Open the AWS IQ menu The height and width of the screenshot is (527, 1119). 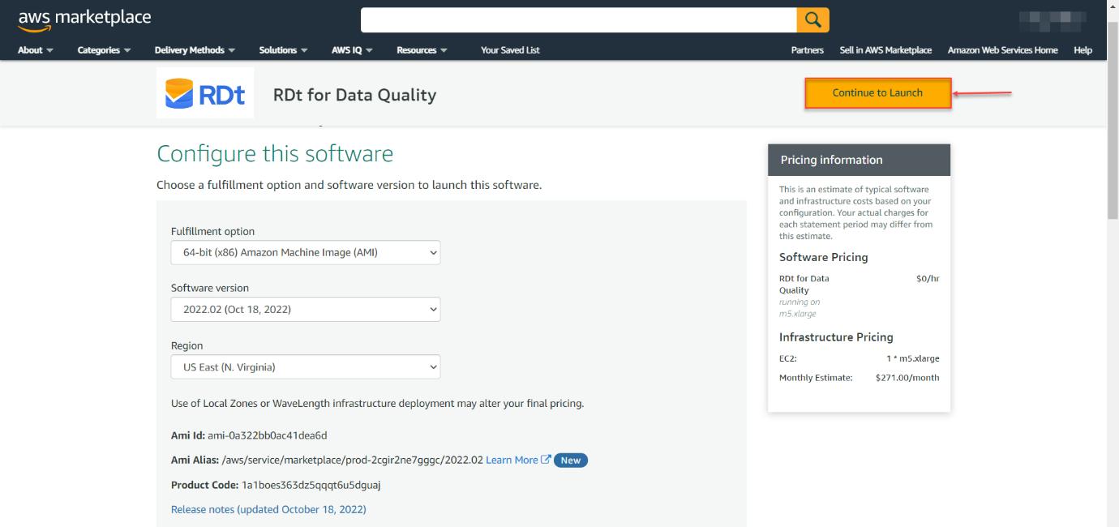[x=352, y=50]
